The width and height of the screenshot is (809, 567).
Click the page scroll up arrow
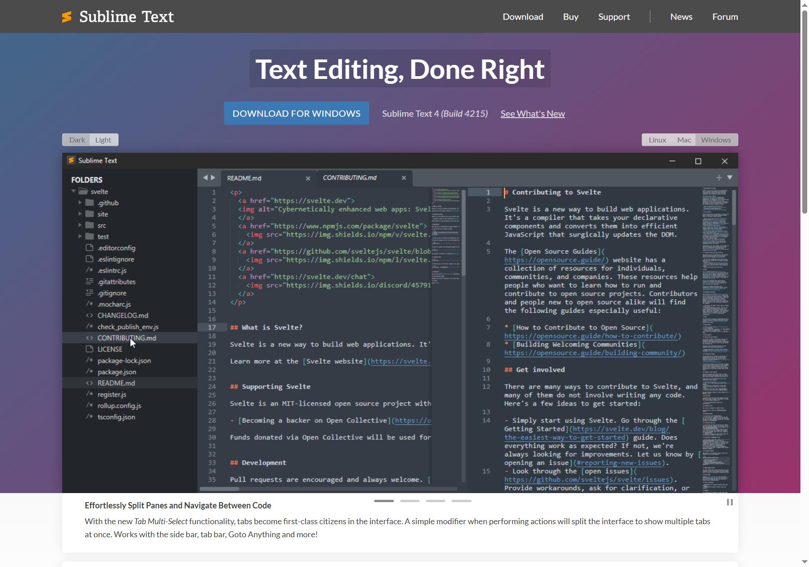804,4
